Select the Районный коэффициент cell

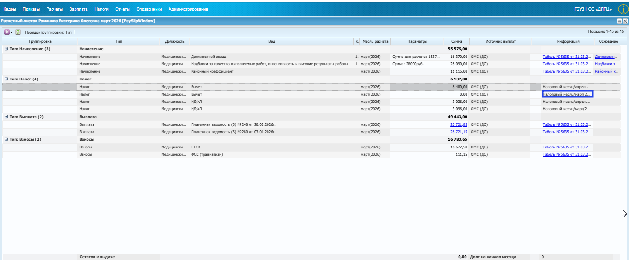coord(272,71)
